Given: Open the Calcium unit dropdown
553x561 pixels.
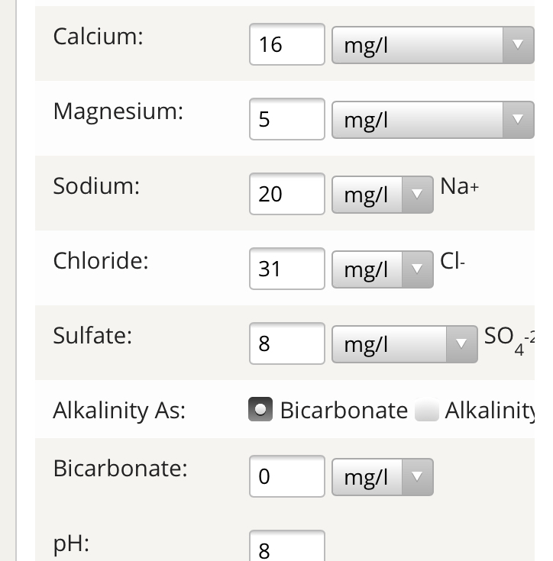Looking at the screenshot, I should point(432,44).
